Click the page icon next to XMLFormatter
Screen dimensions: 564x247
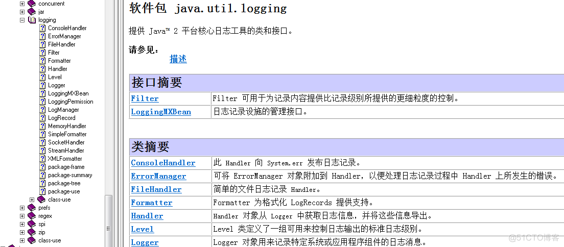click(x=42, y=159)
